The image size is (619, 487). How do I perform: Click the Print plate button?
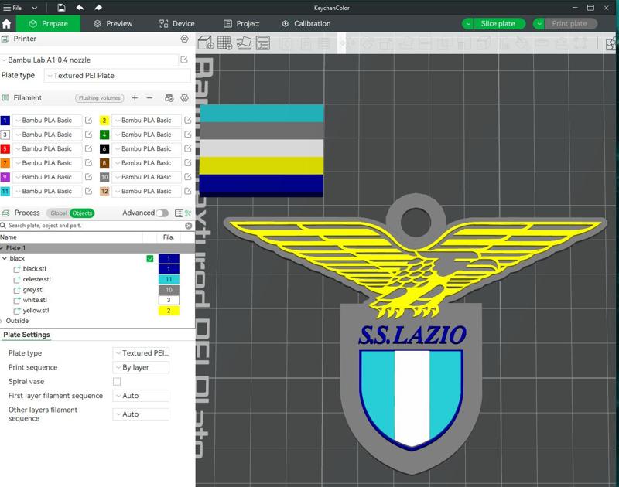569,24
